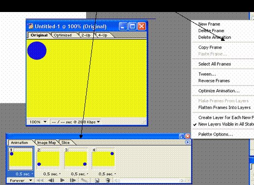The width and height of the screenshot is (254, 185).
Task: Duplicate current frame icon
Action: 97,180
